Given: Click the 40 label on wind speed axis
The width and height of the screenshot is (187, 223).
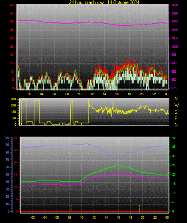Looking at the screenshot, I should tap(12, 21).
